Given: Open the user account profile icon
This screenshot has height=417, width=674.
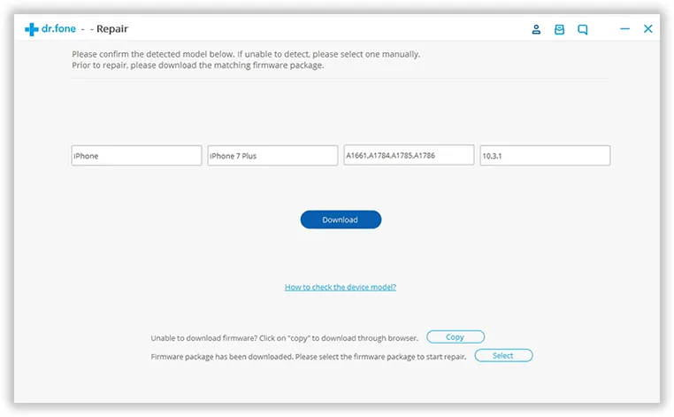Looking at the screenshot, I should click(536, 29).
